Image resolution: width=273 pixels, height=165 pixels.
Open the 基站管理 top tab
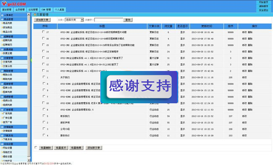coord(7,10)
